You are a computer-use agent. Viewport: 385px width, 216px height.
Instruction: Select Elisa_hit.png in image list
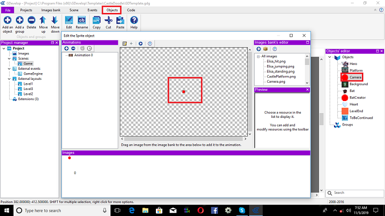pyautogui.click(x=276, y=62)
